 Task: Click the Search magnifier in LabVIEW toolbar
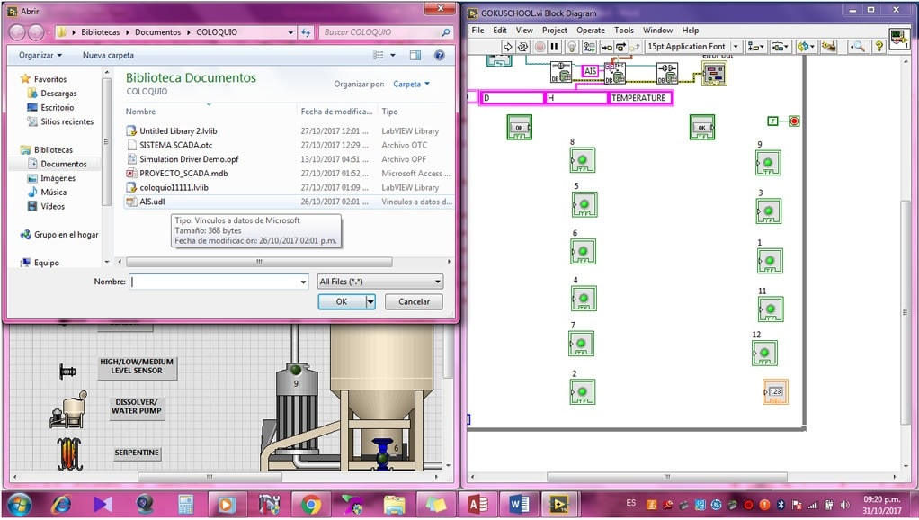click(x=858, y=47)
